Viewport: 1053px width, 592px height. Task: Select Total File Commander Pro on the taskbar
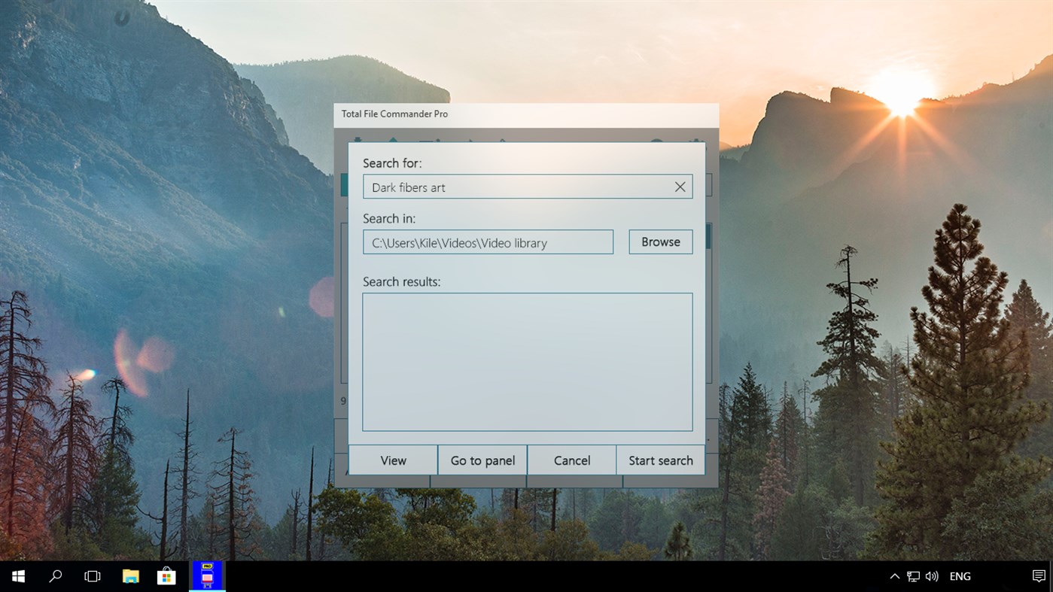click(x=207, y=575)
